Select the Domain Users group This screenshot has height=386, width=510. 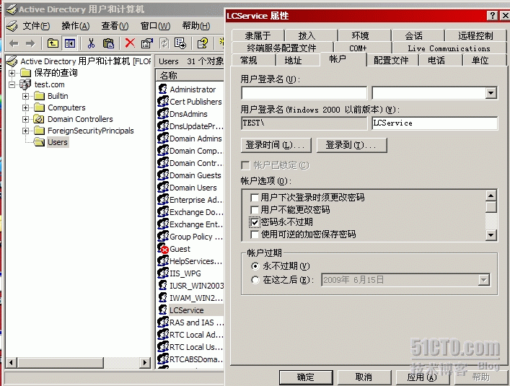point(193,188)
